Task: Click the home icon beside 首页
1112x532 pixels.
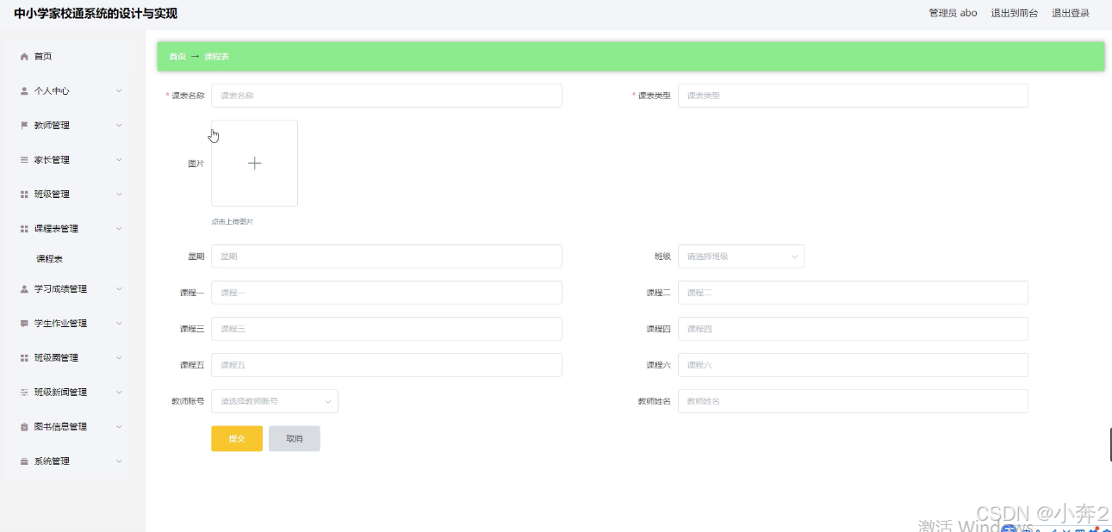Action: click(x=23, y=56)
